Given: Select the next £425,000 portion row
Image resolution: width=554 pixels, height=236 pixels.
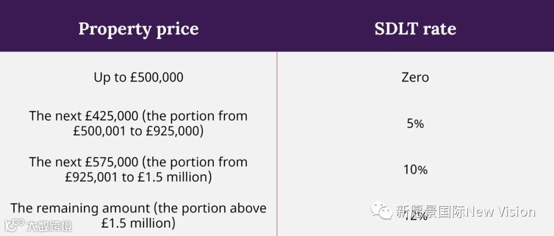Looking at the screenshot, I should coord(138,123).
